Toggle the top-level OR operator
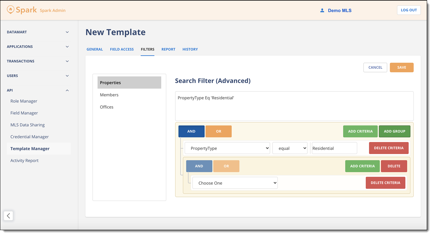This screenshot has width=432, height=235. (218, 131)
